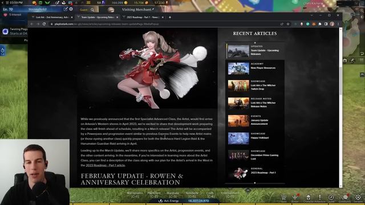Click the hammer icon by minimap

[x=352, y=60]
